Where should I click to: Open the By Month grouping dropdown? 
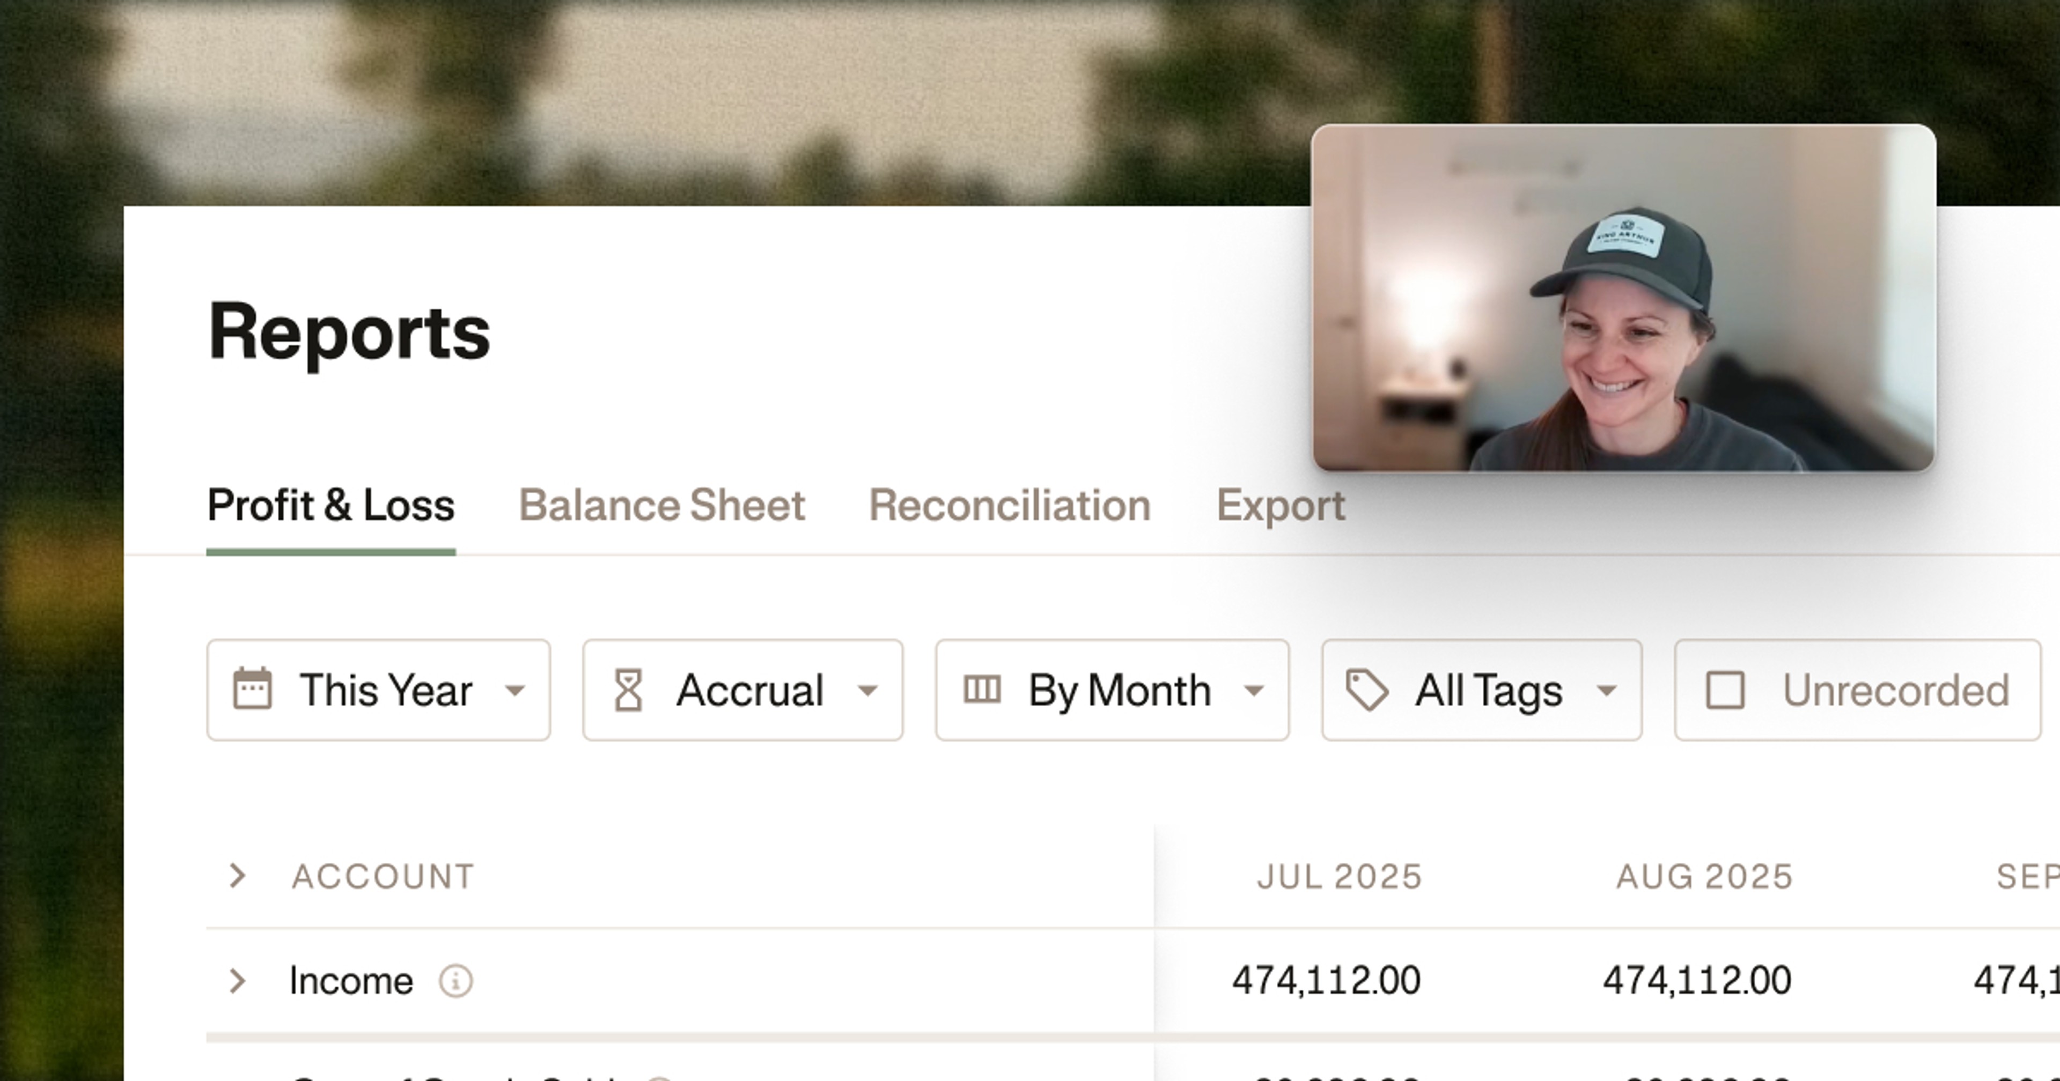(x=1113, y=690)
